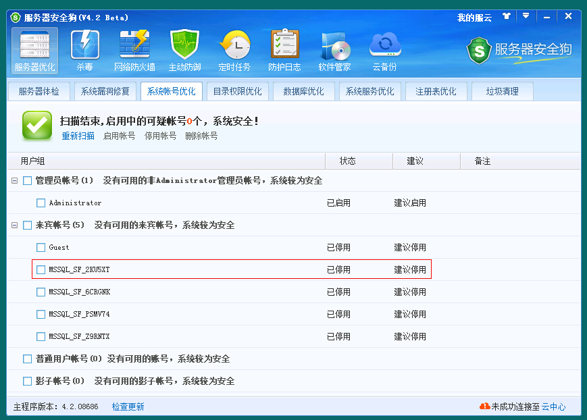
Task: Switch to the 垃圾清理 tab
Action: pyautogui.click(x=503, y=91)
